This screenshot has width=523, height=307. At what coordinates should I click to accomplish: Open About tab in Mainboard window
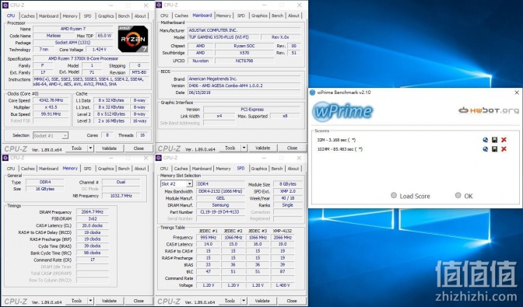(x=293, y=16)
